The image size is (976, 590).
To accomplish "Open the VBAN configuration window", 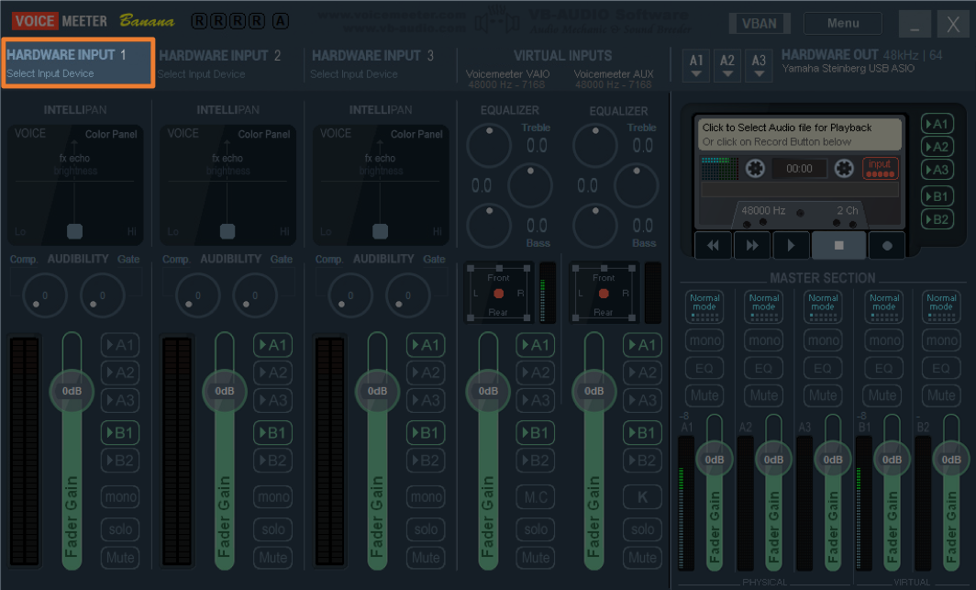I will tap(760, 24).
